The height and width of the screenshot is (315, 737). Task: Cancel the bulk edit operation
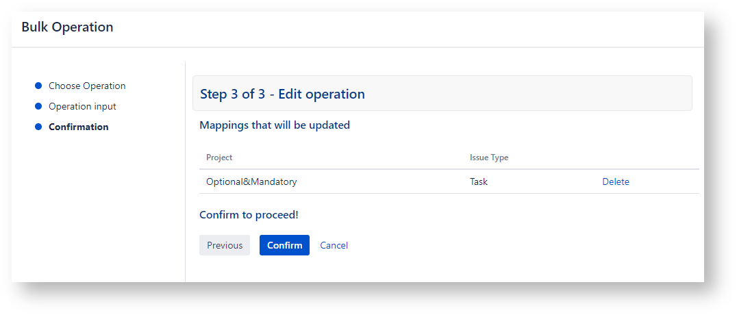pyautogui.click(x=334, y=245)
